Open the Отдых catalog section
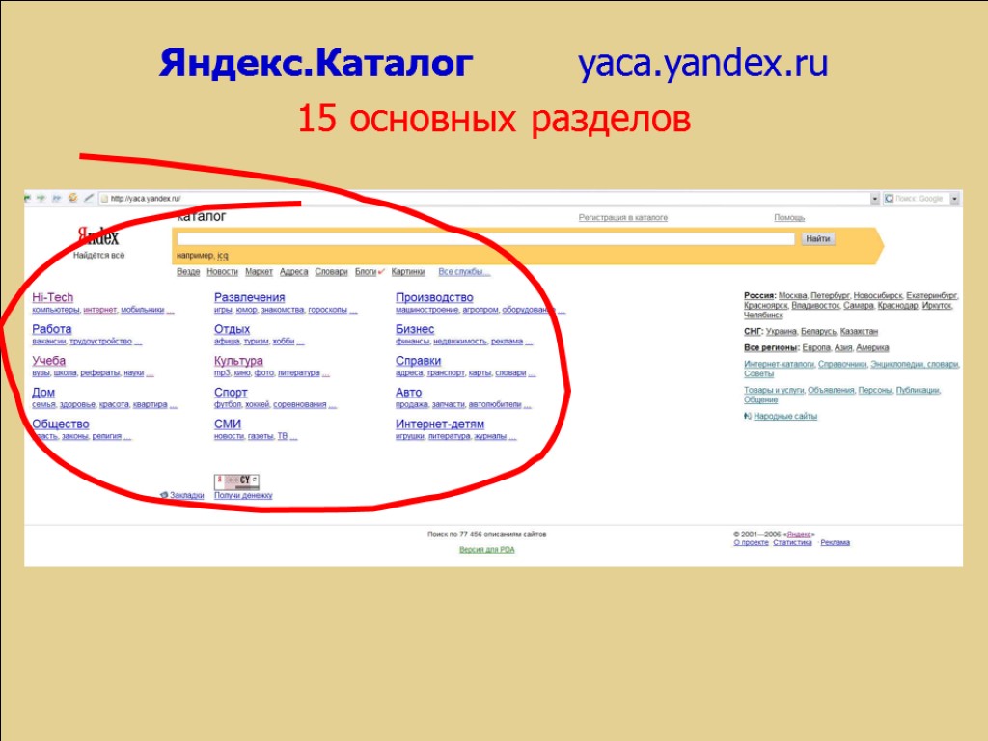 [x=232, y=329]
